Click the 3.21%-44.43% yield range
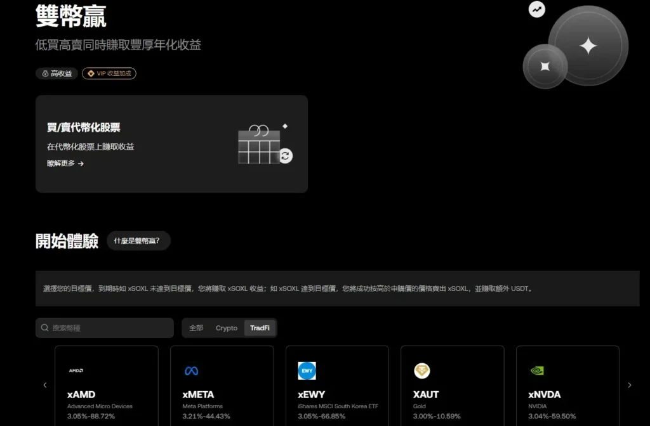The height and width of the screenshot is (426, 650). coord(206,416)
